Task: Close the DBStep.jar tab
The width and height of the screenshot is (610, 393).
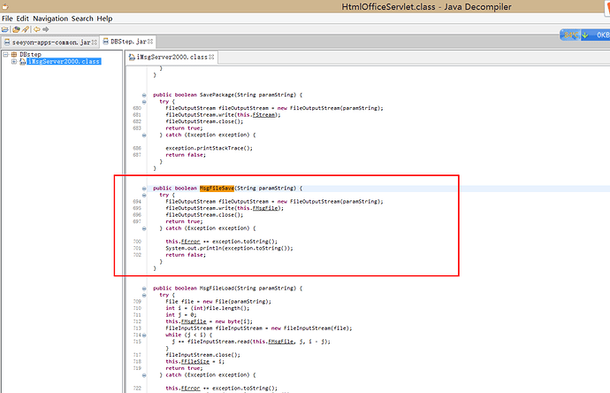Action: 149,42
